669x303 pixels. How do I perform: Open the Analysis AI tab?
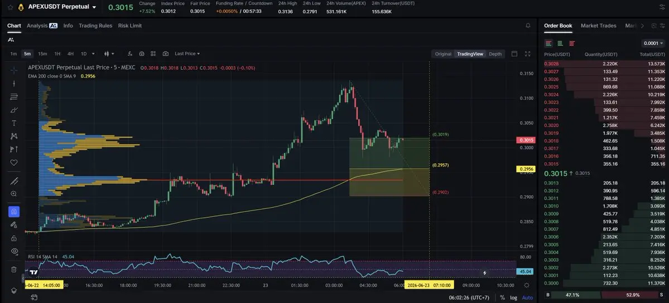pyautogui.click(x=42, y=26)
